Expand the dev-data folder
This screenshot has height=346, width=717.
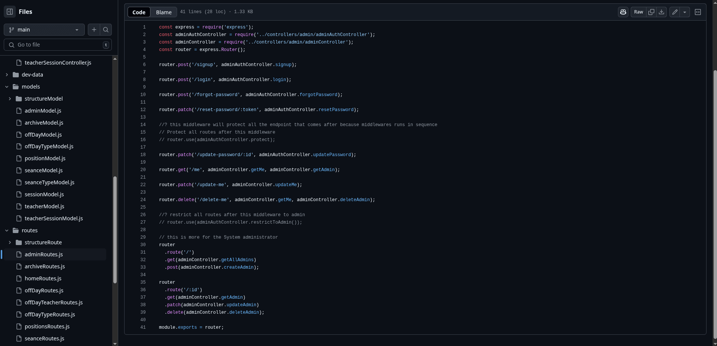coord(7,75)
